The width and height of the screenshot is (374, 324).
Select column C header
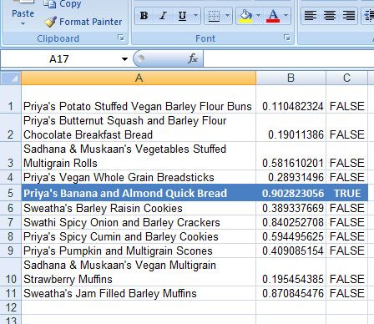(346, 78)
